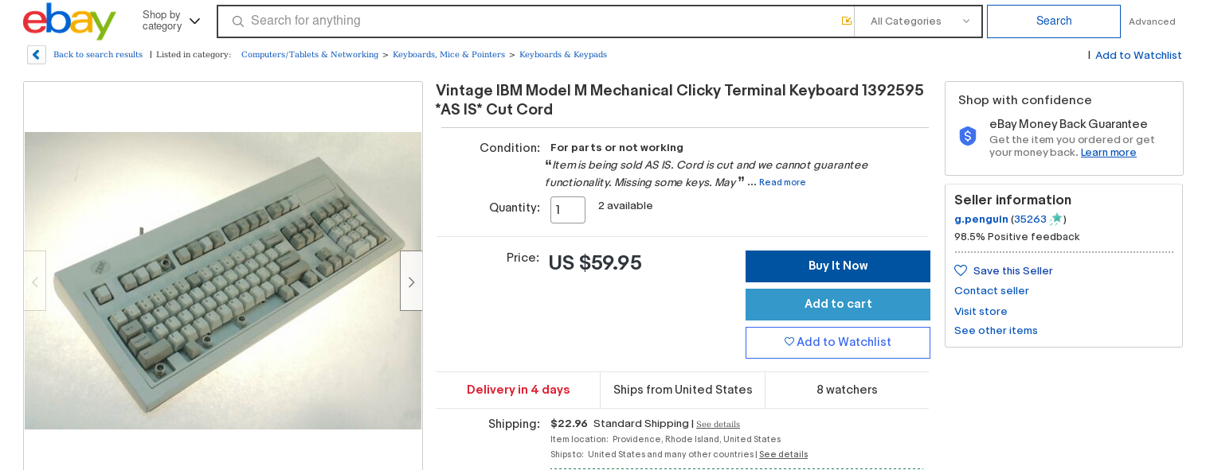This screenshot has width=1206, height=470.
Task: Open the Shop by category dropdown
Action: pyautogui.click(x=170, y=21)
